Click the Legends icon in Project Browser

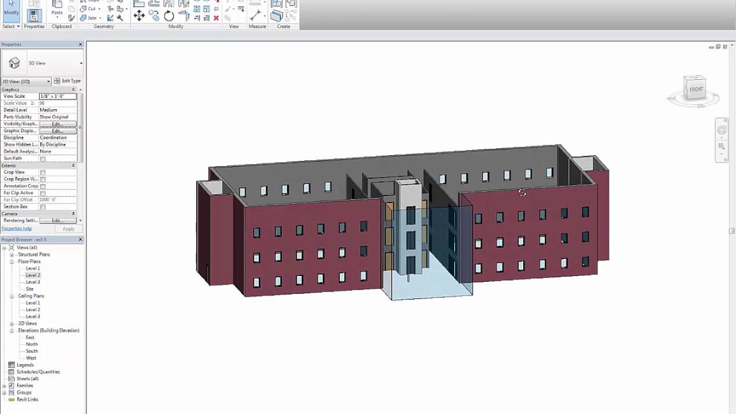(x=11, y=365)
